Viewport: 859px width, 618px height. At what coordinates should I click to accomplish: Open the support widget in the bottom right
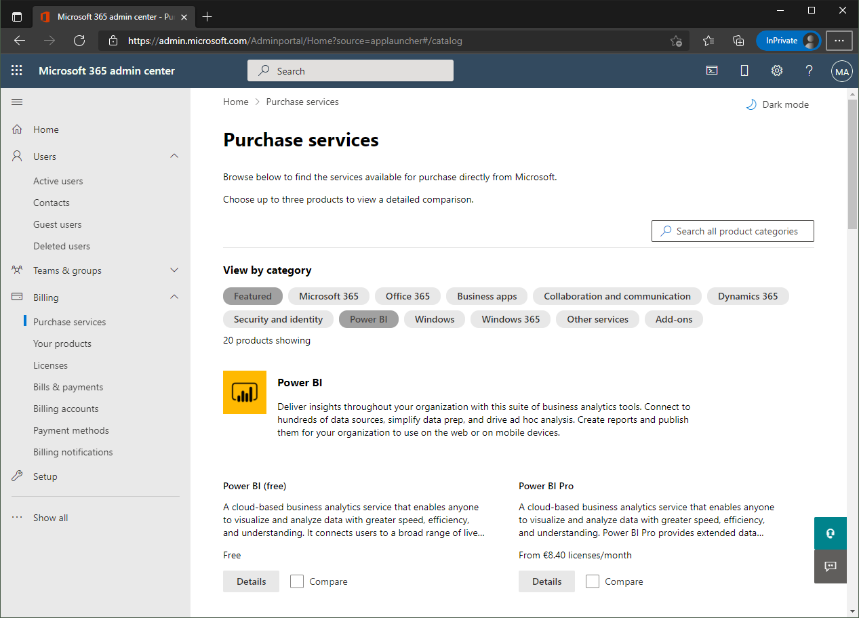pos(830,533)
